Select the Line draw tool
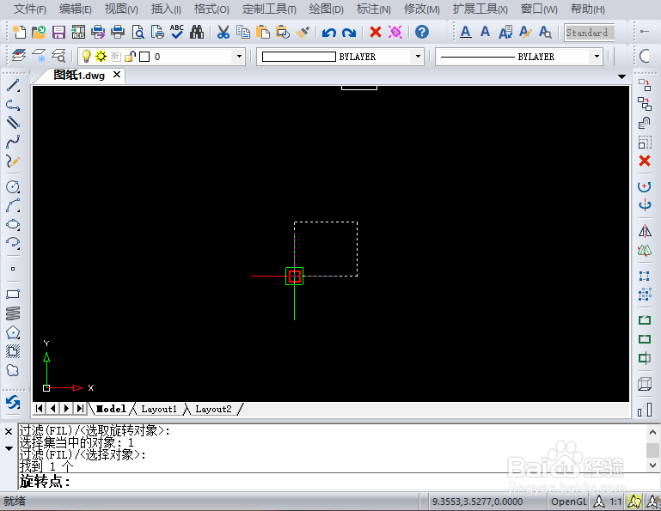This screenshot has height=511, width=661. (x=13, y=86)
